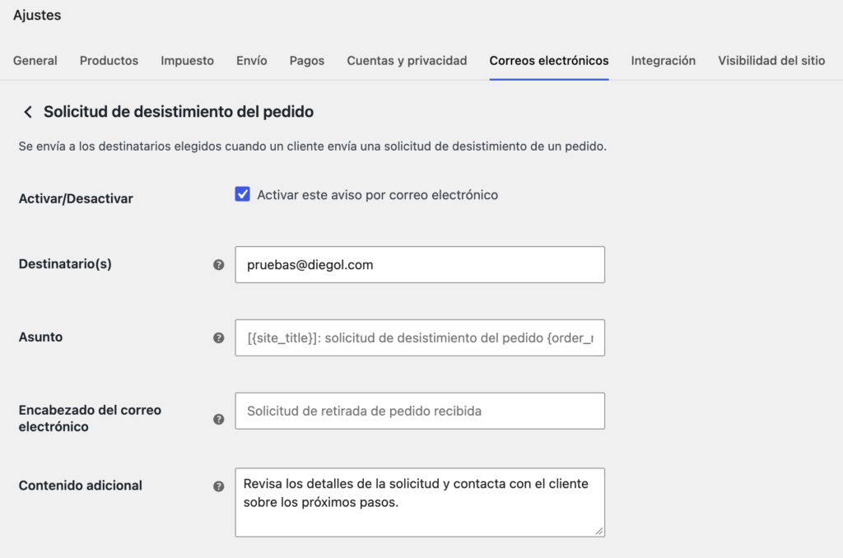Viewport: 843px width, 558px height.
Task: Focus the Encabezado del correo electrónico field
Action: click(x=420, y=411)
